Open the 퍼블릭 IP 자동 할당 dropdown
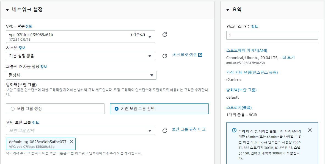This screenshot has width=325, height=164. coord(81,75)
